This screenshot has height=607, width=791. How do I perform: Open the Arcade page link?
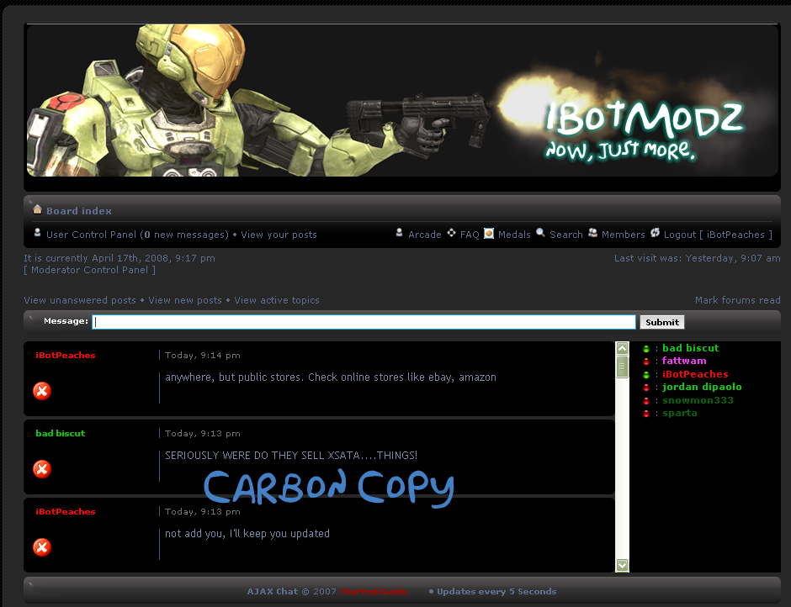(x=425, y=235)
